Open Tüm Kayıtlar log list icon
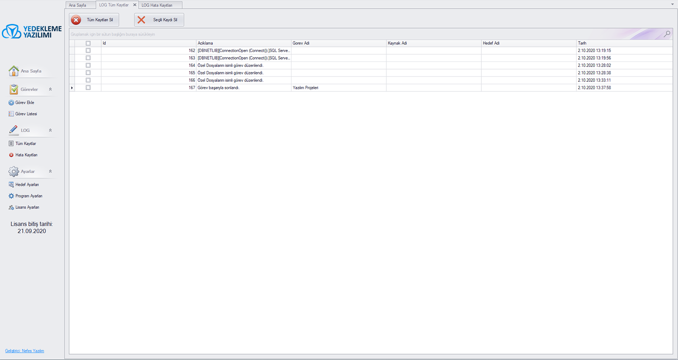The width and height of the screenshot is (678, 360). 11,144
